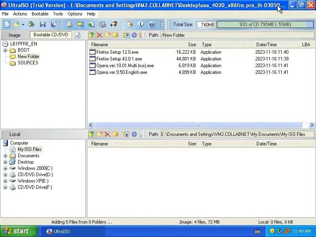This screenshot has width=316, height=237.
Task: Click the blue gear icon in image pane toolbar
Action: [134, 35]
